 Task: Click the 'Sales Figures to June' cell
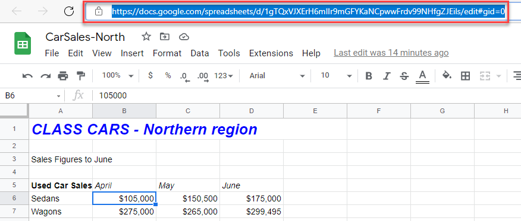point(72,160)
